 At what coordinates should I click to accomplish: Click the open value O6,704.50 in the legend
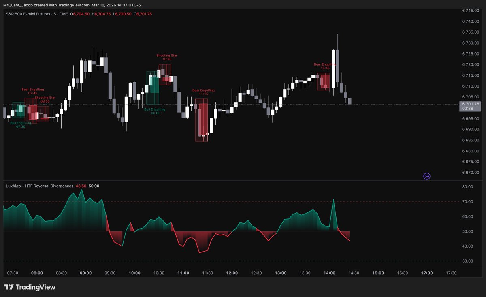[81, 14]
